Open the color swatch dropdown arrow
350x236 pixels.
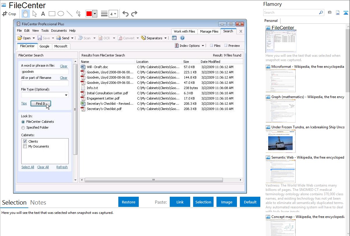tap(95, 14)
